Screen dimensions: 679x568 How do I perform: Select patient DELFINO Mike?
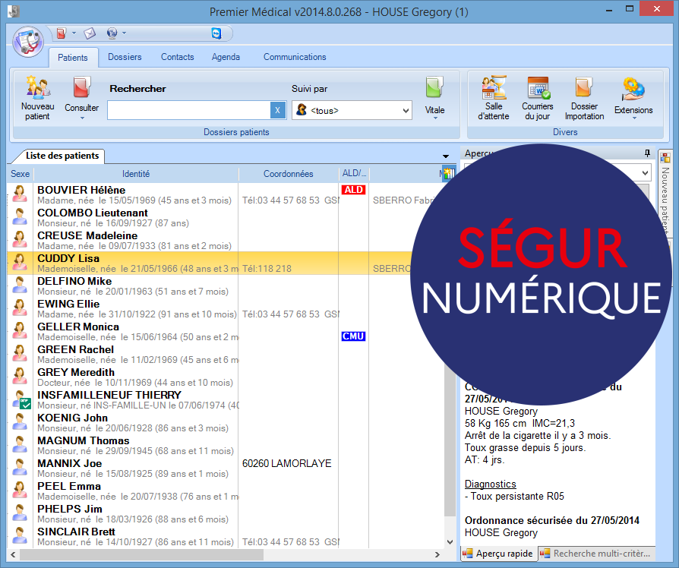(x=225, y=286)
